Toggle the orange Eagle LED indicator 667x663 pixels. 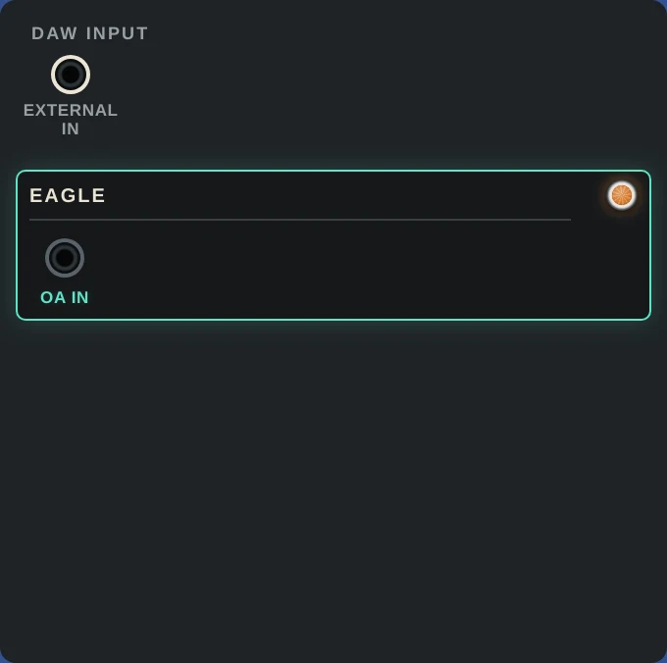tap(622, 195)
